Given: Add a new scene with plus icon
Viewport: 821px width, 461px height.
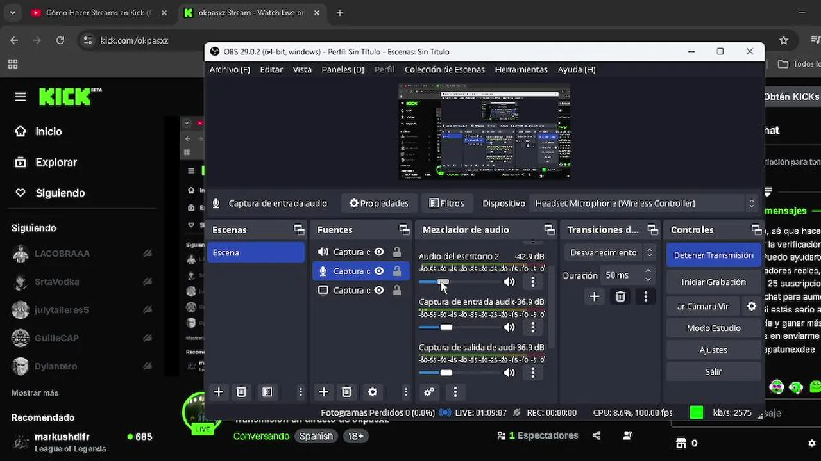Looking at the screenshot, I should 219,392.
